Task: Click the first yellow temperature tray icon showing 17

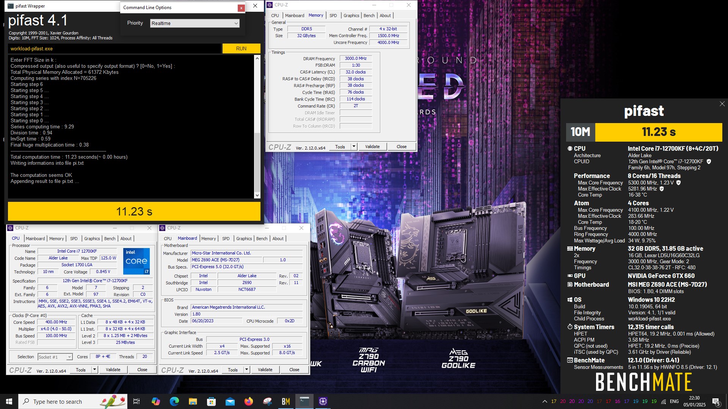Action: point(554,401)
